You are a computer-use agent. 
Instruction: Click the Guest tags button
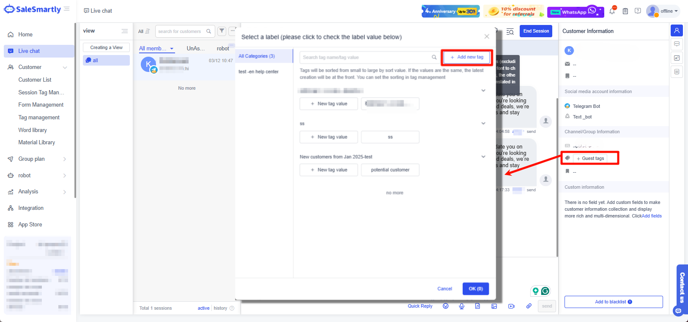590,158
